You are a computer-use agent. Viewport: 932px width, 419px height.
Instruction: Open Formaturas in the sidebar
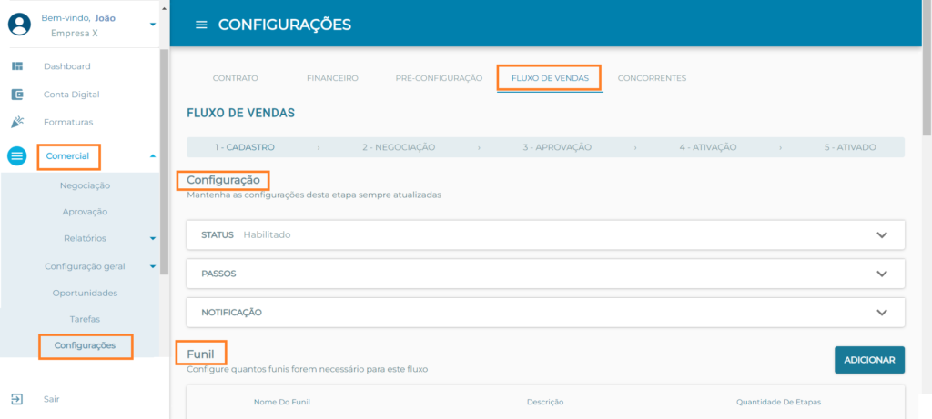coord(68,123)
